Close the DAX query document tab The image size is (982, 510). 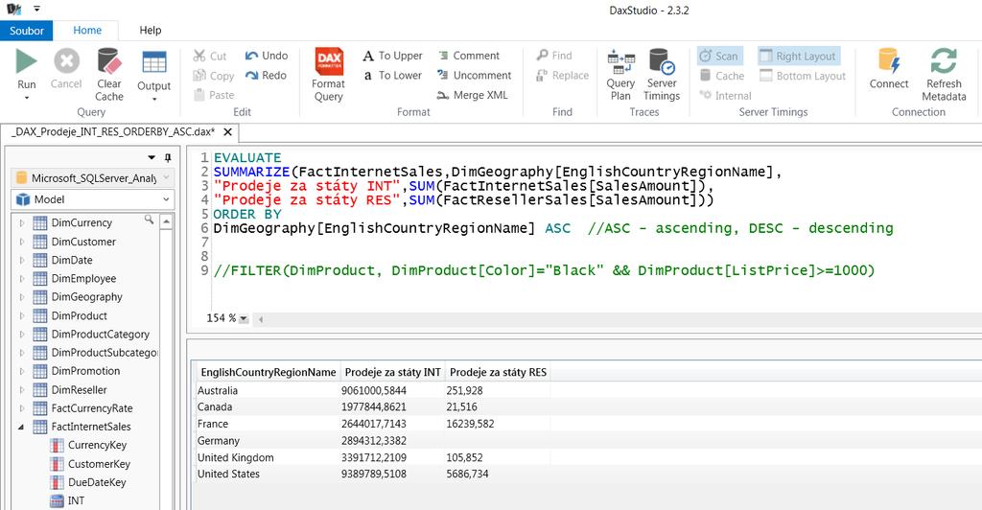point(228,132)
